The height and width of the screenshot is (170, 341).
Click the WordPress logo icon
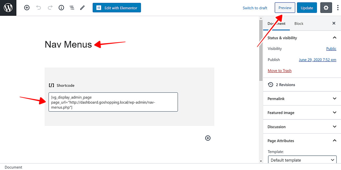point(8,8)
